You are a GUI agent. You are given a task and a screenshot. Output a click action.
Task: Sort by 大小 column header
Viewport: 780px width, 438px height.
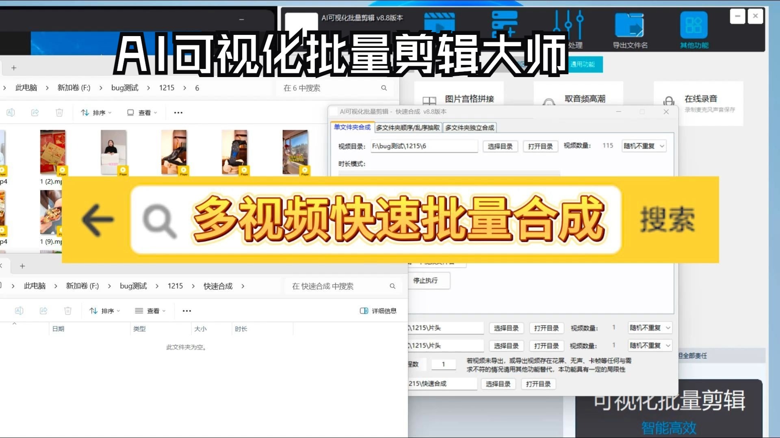(x=211, y=329)
